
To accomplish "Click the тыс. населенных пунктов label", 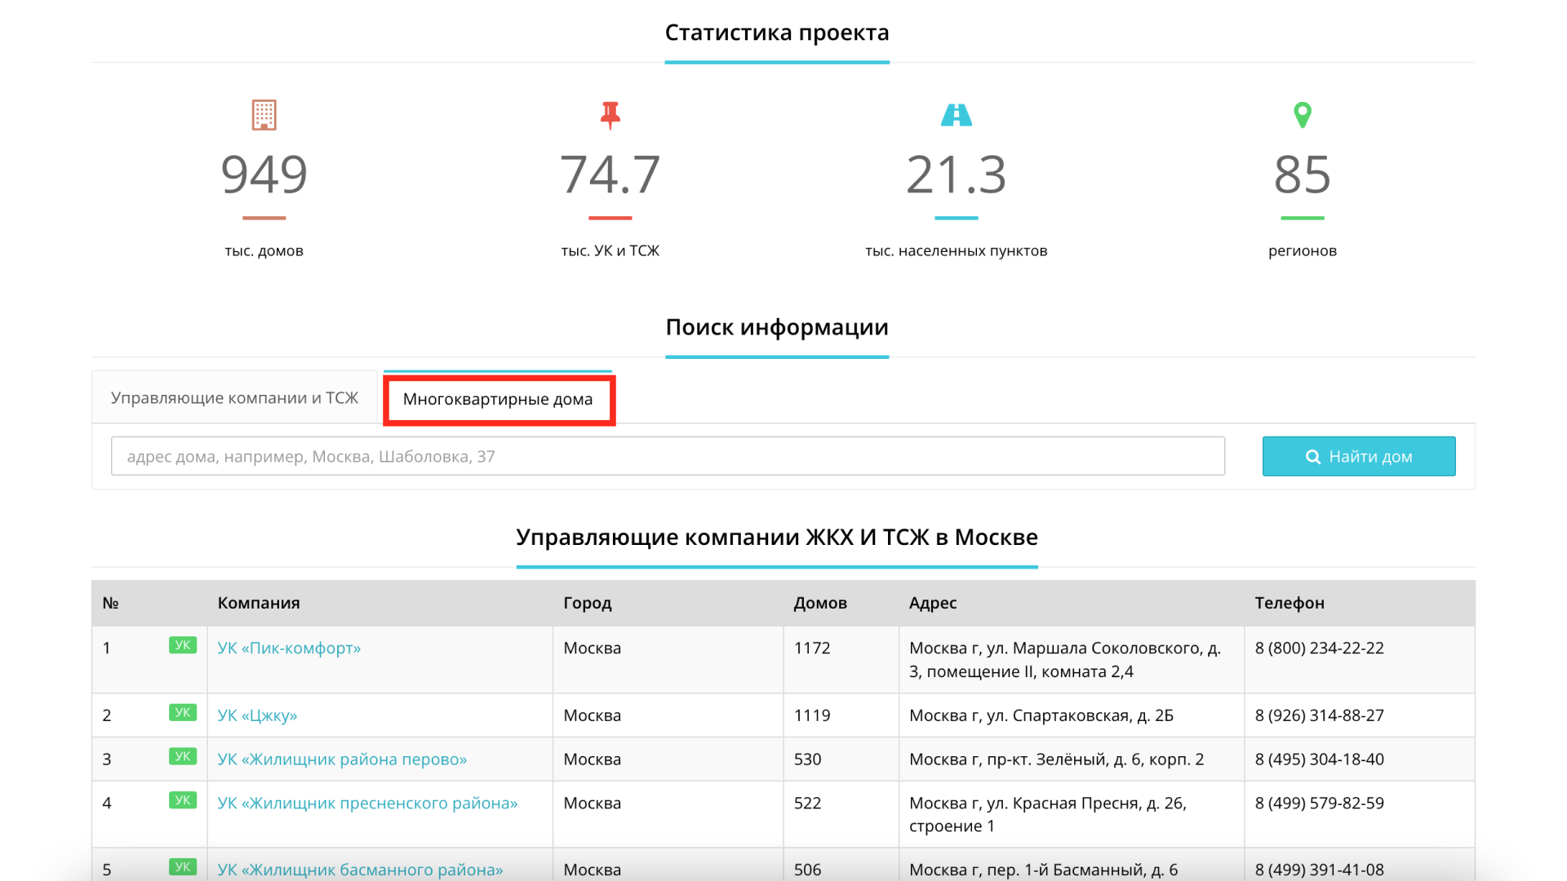I will [956, 250].
